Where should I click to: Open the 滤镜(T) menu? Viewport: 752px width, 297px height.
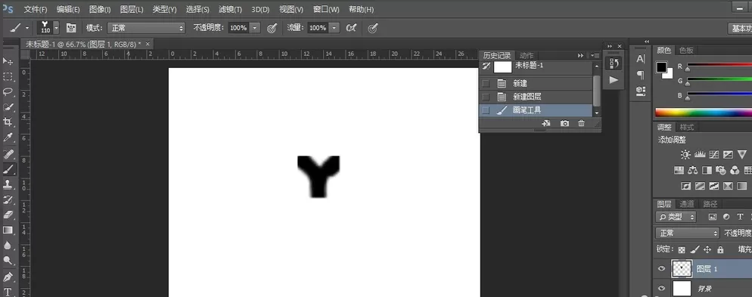pos(230,10)
